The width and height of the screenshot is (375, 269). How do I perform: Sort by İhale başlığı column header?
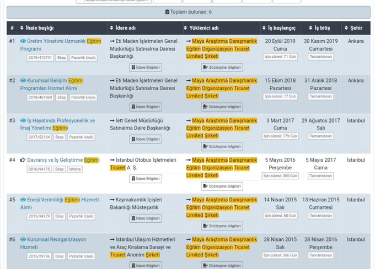(41, 28)
